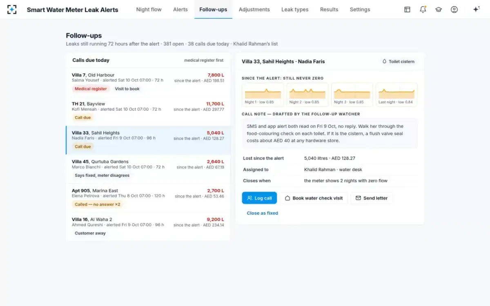The width and height of the screenshot is (490, 306).
Task: Click the app logo icon
Action: pyautogui.click(x=12, y=9)
